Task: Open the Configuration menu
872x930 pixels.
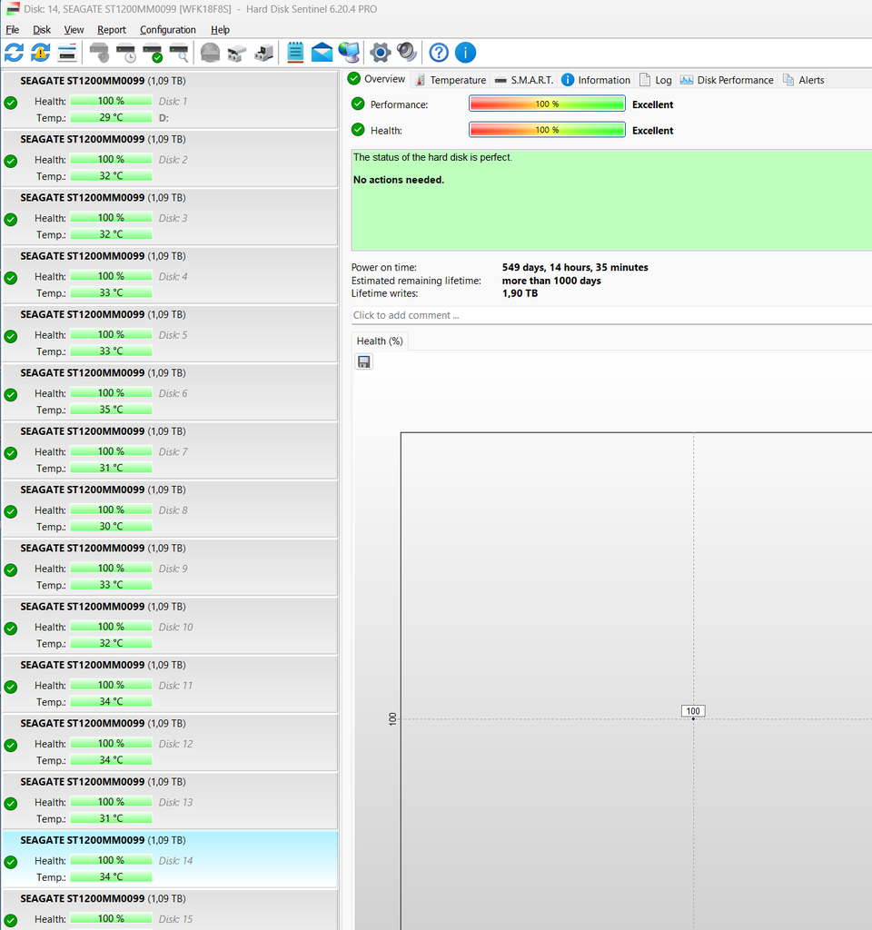Action: 168,30
